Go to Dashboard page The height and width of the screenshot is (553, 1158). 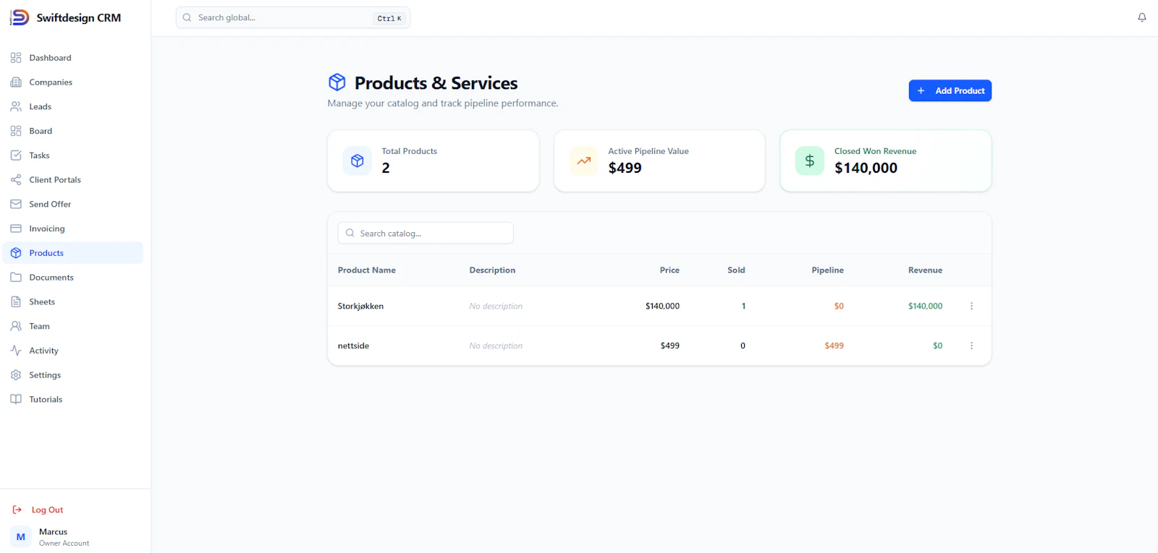pos(73,58)
